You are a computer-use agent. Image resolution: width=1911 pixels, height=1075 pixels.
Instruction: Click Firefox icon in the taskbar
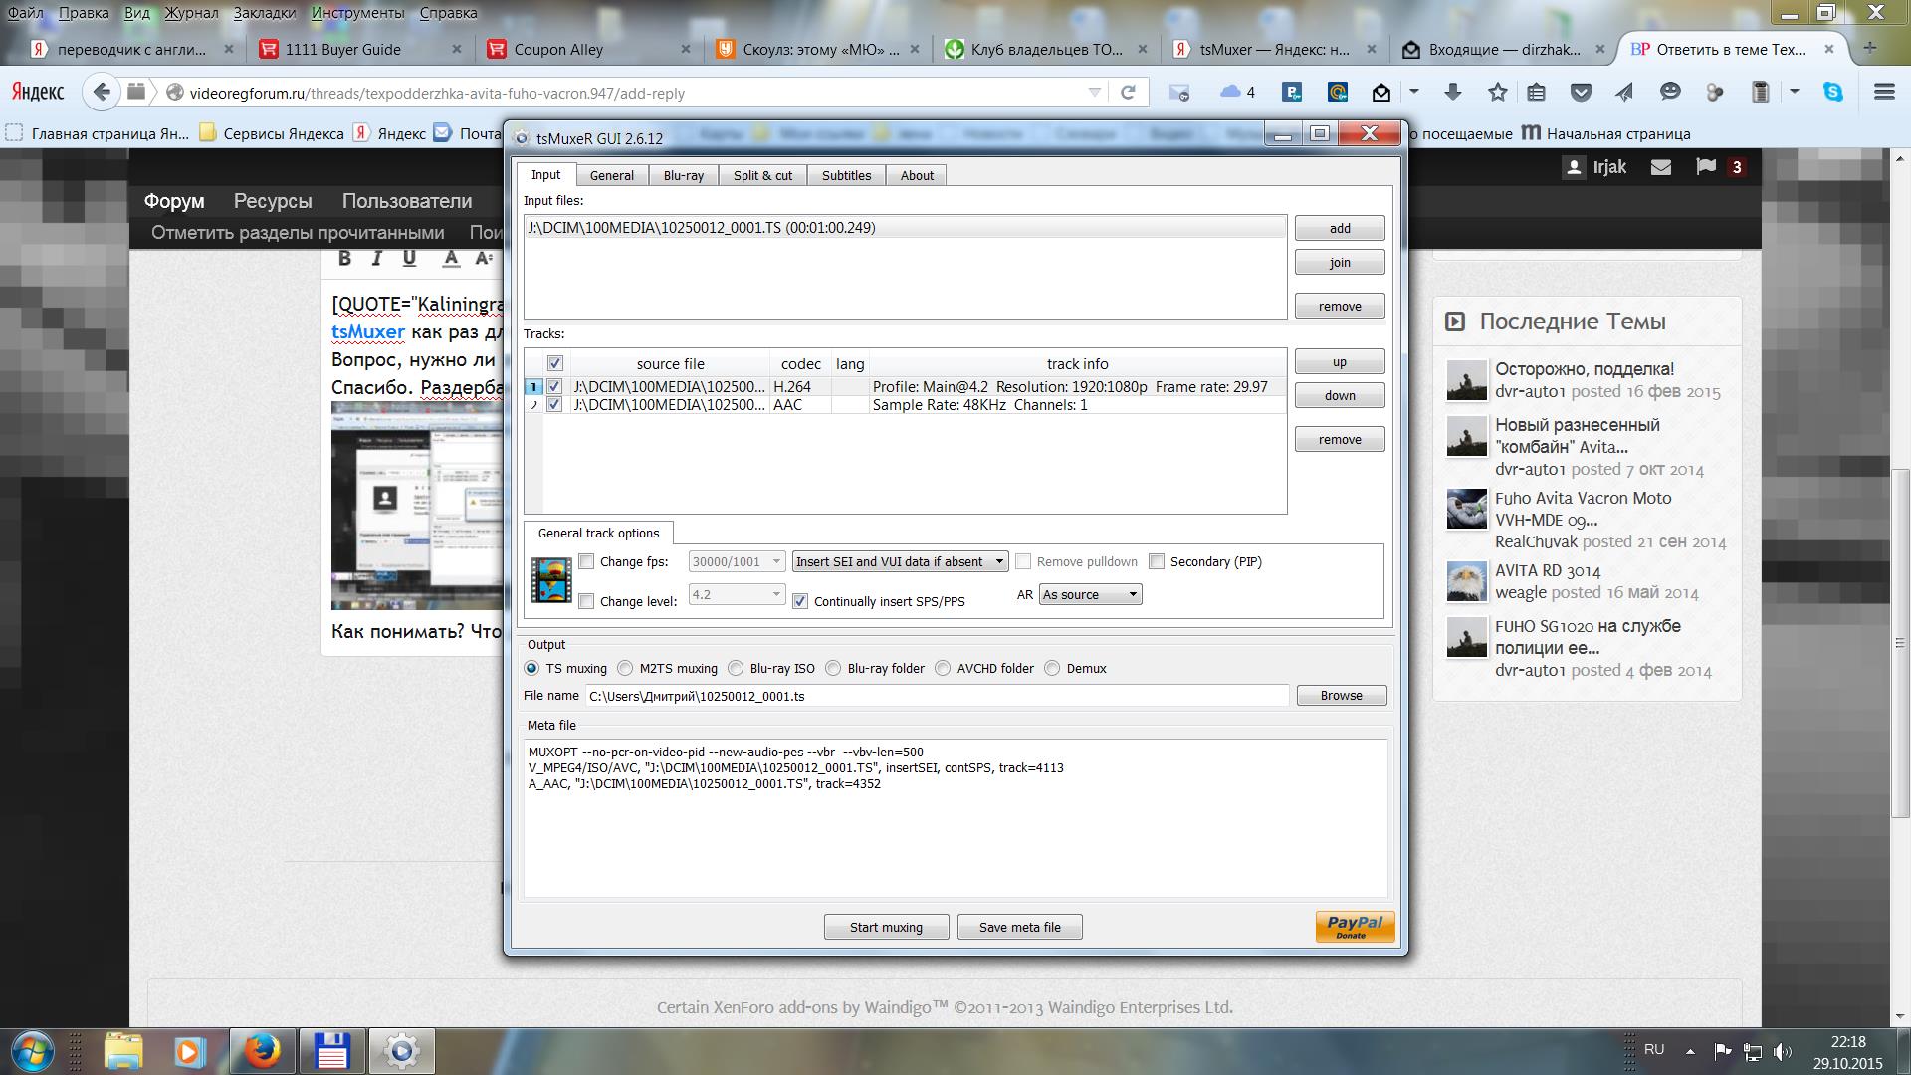point(263,1050)
